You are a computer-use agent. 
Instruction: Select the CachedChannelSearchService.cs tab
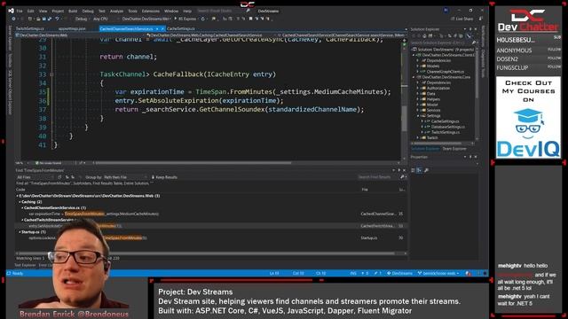tap(126, 28)
